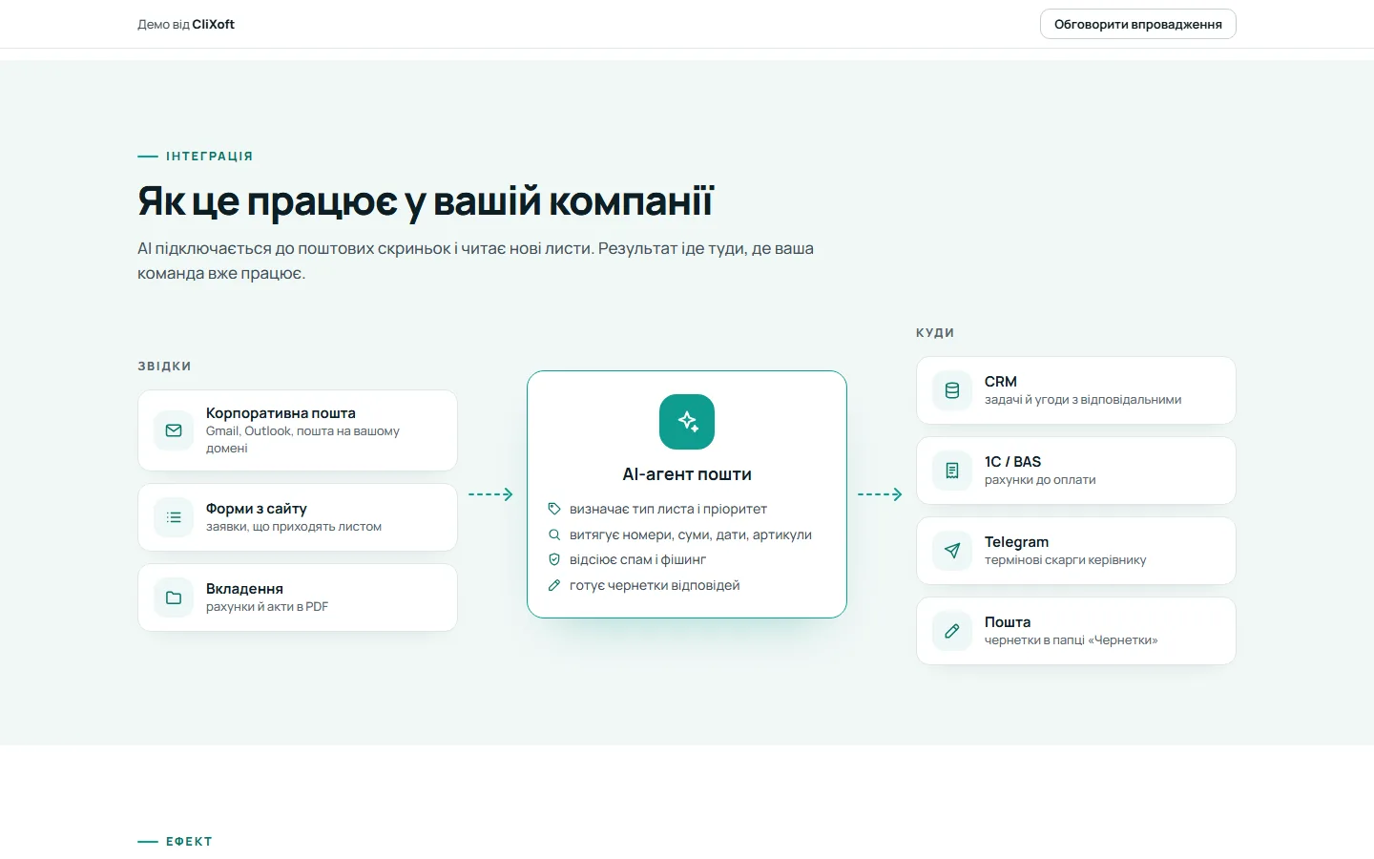
Task: Click the envelope icon beside Корпоративна пошта
Action: [x=174, y=430]
